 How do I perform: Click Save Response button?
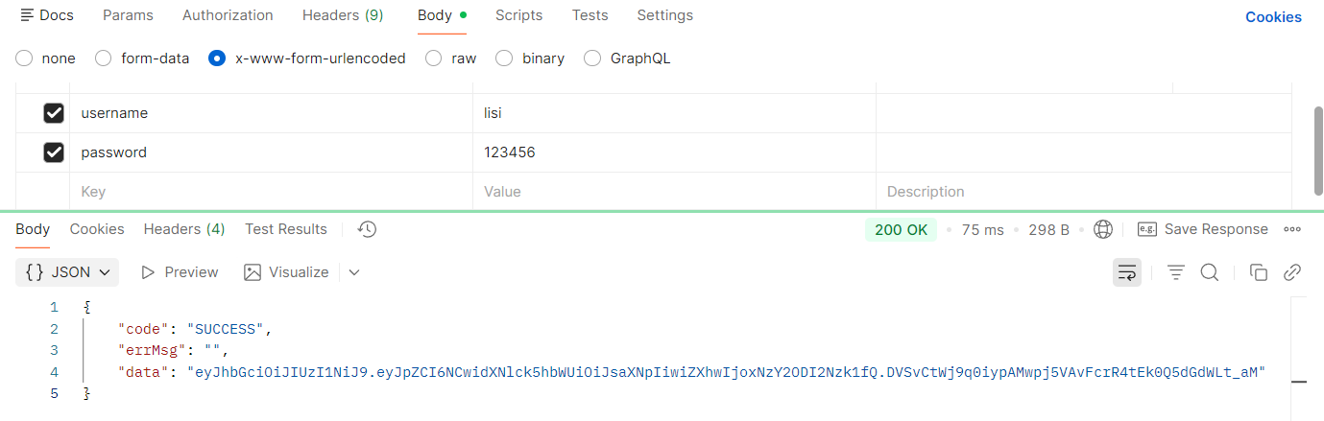pyautogui.click(x=1203, y=229)
